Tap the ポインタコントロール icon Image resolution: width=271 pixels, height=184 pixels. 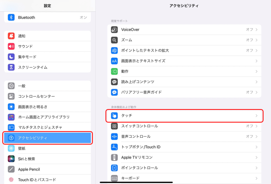[x=114, y=168]
